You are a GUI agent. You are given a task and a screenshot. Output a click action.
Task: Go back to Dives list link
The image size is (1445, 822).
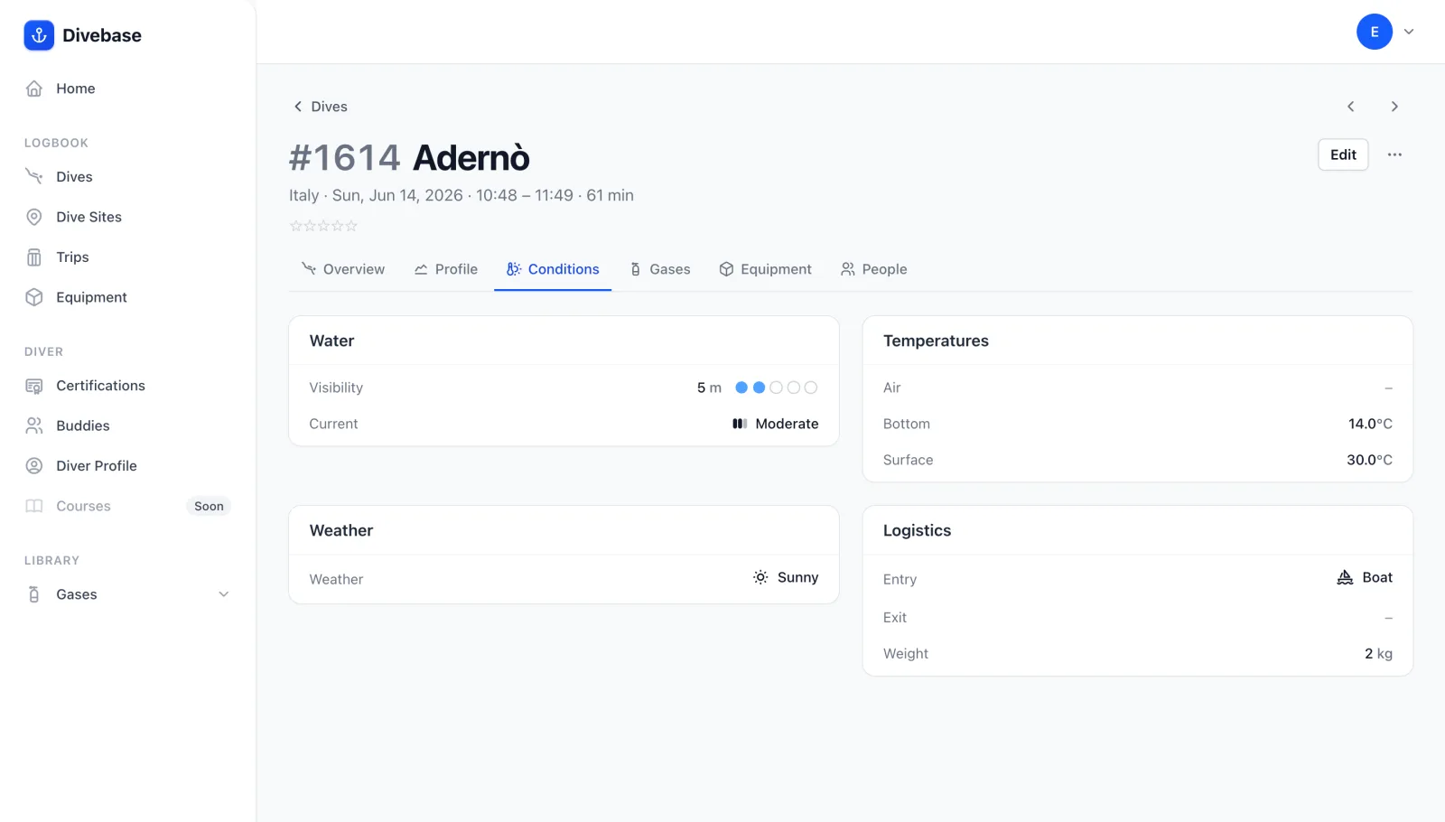point(321,107)
